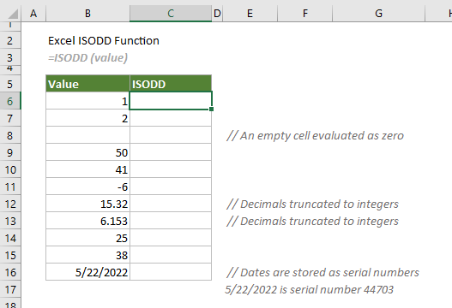
Task: Select row 11 header
Action: pyautogui.click(x=10, y=187)
